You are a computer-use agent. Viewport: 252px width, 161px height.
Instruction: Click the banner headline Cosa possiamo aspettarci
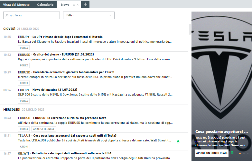click(222, 132)
